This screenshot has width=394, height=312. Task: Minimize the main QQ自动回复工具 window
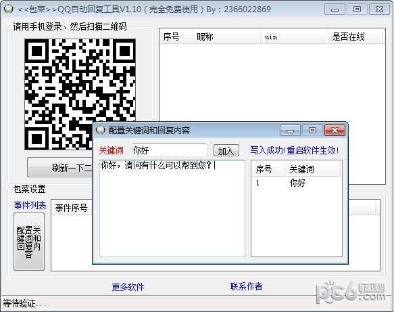click(335, 9)
